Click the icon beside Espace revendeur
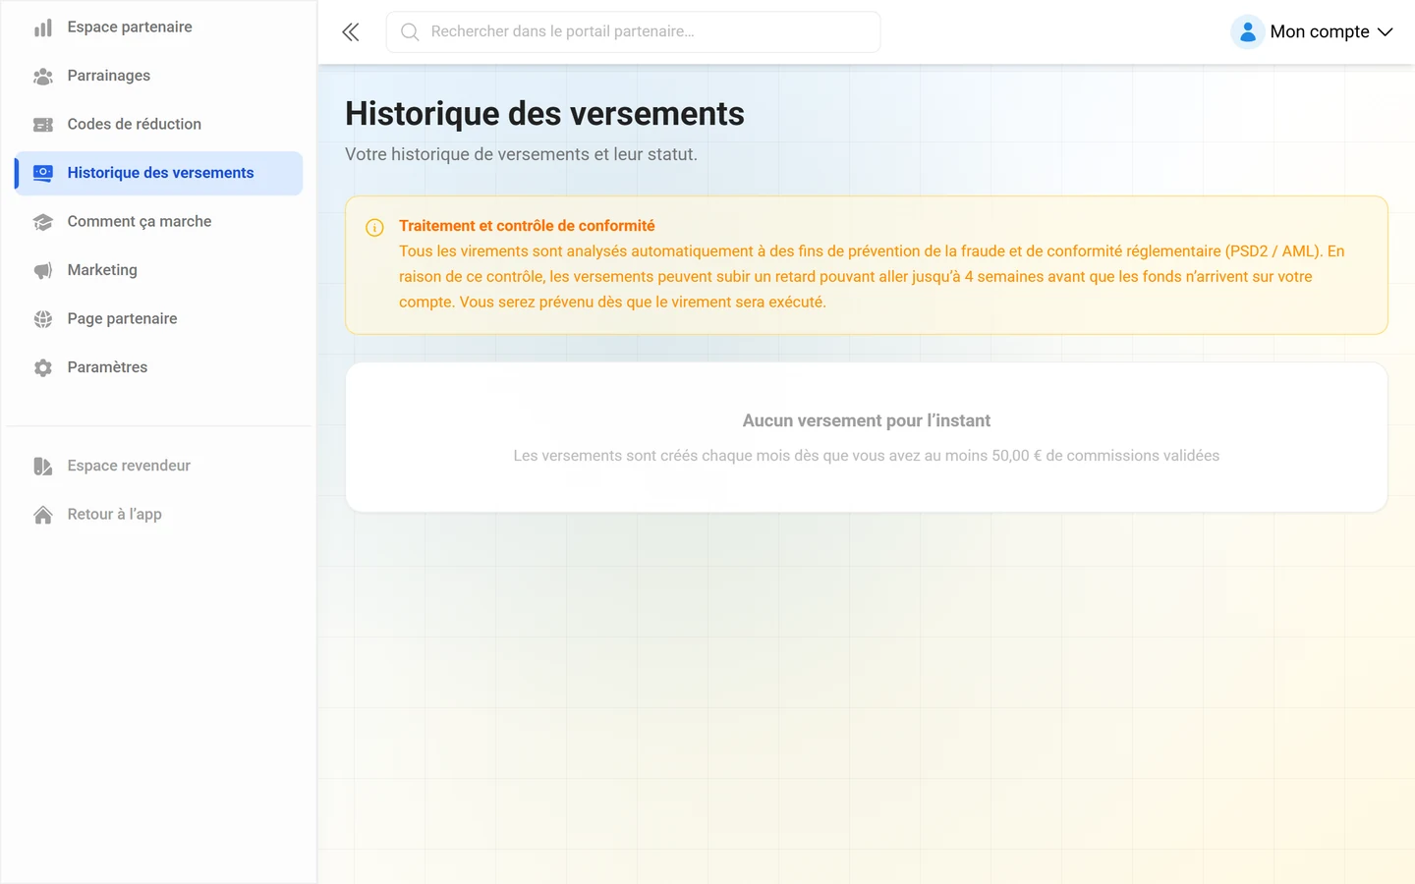The image size is (1415, 884). 43,466
